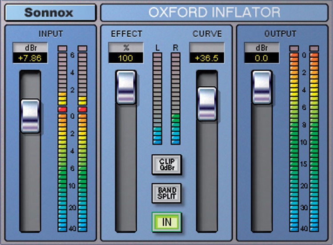Screen dimensions: 333x245
Task: Click the lower track of the Output fader
Action: 262,168
